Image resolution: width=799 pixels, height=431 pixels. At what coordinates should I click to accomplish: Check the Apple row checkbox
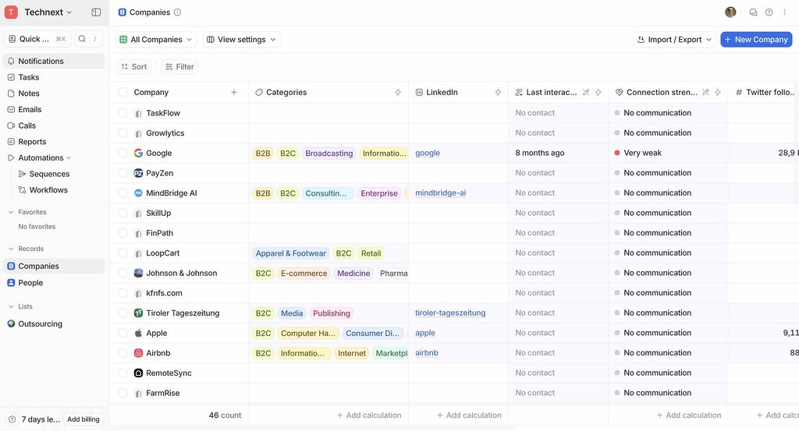pos(123,333)
